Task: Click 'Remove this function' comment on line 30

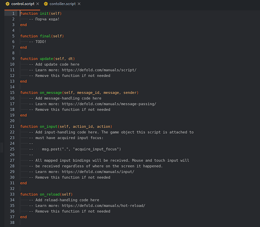Action: (69, 178)
